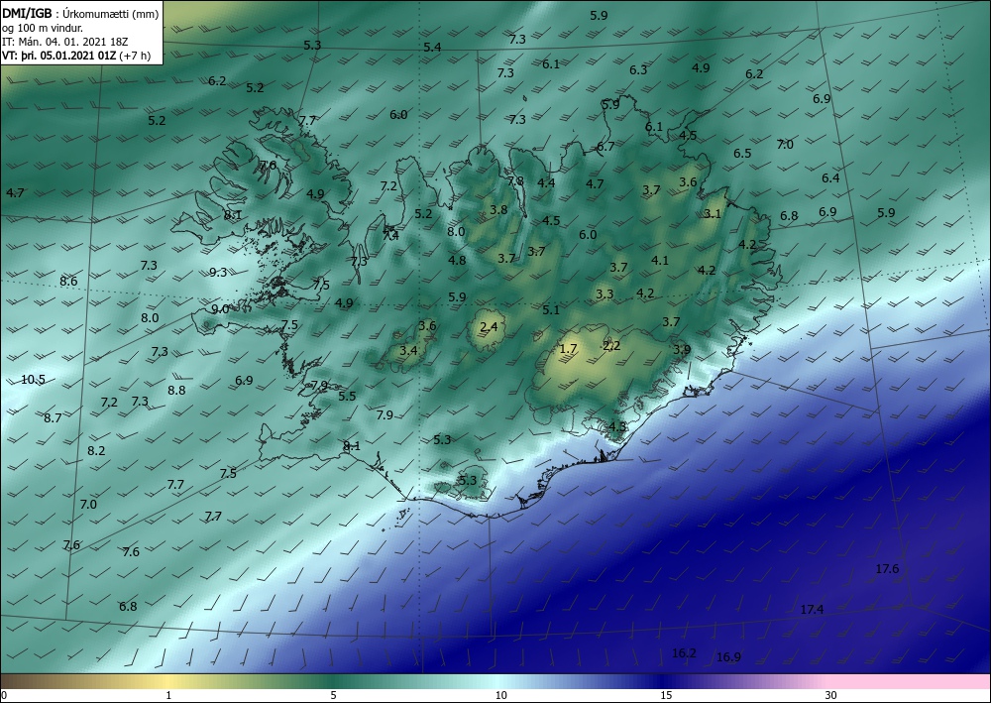Screen dimensions: 991x703
Task: Select the map value 6.3
Action: pyautogui.click(x=638, y=70)
